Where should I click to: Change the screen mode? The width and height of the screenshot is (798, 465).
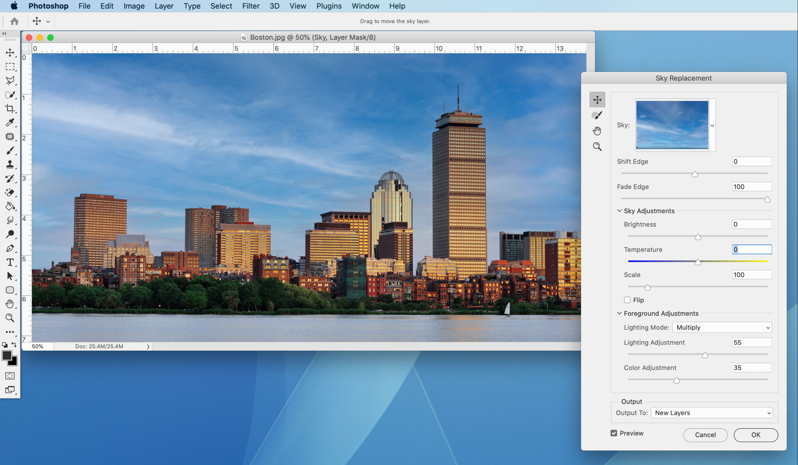10,390
